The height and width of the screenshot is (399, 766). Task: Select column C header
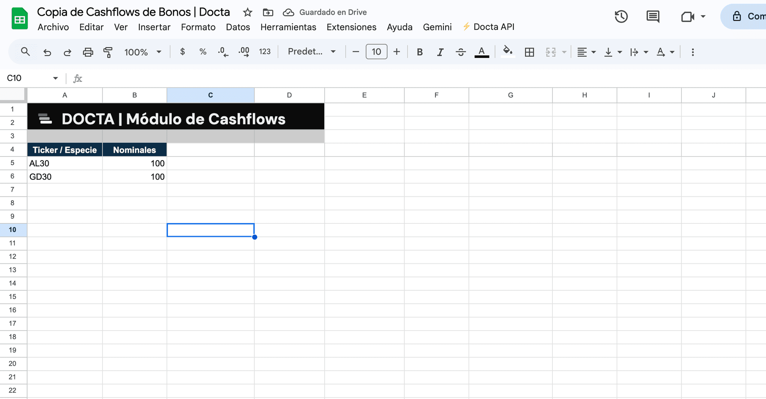point(211,95)
